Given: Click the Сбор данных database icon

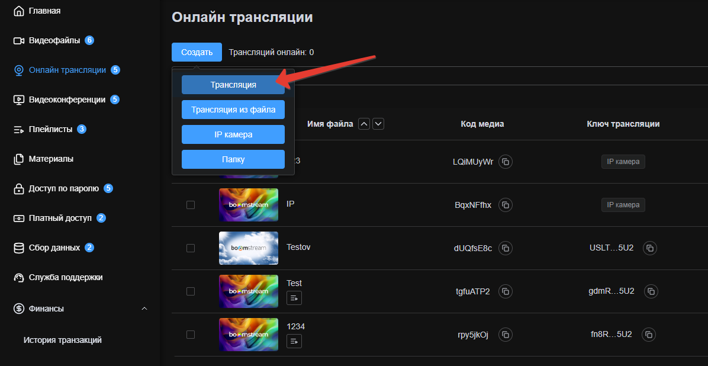Looking at the screenshot, I should (x=18, y=248).
